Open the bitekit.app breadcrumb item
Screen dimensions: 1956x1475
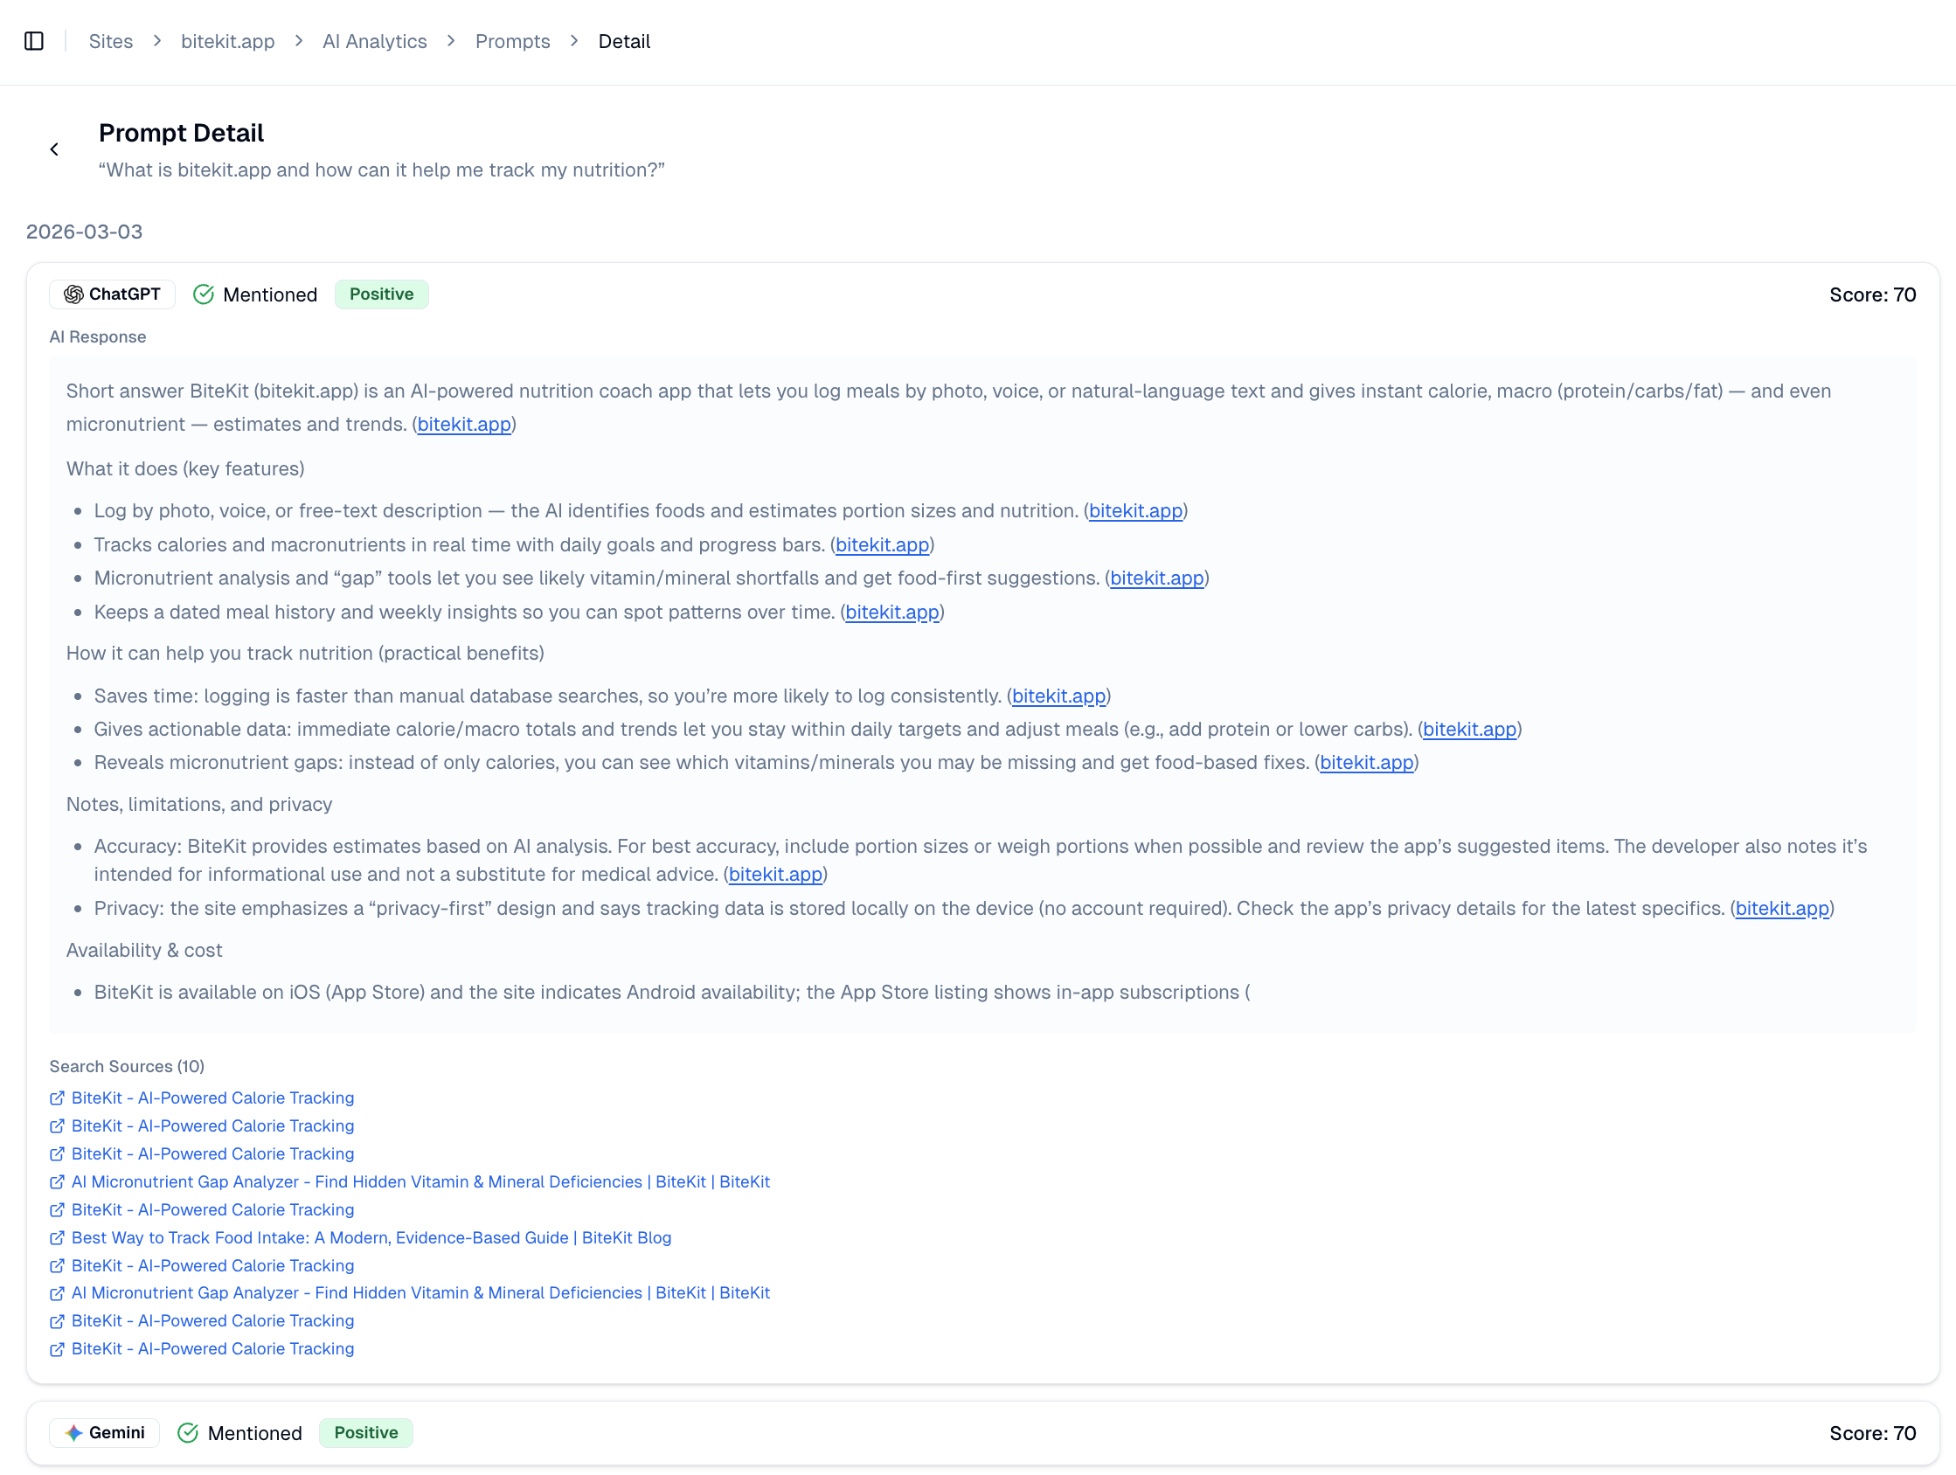pyautogui.click(x=227, y=41)
